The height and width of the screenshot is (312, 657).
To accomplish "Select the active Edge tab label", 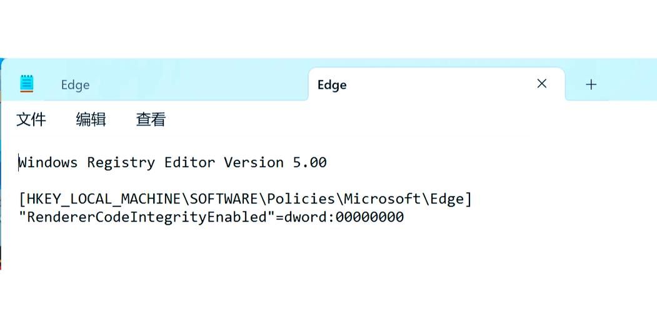I will (332, 85).
